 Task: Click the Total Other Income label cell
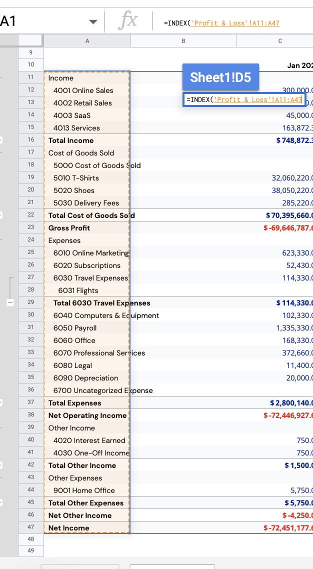pyautogui.click(x=87, y=465)
